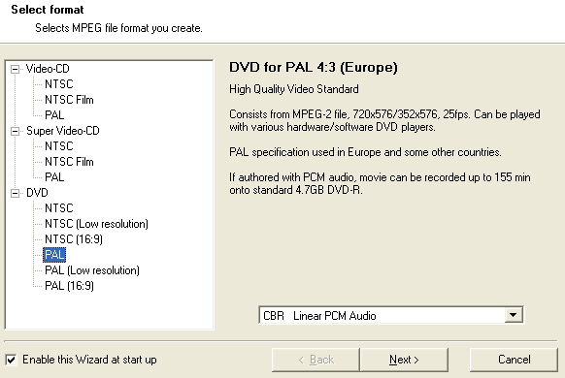
Task: Select NTSC Film under Video-CD
Action: coord(69,100)
